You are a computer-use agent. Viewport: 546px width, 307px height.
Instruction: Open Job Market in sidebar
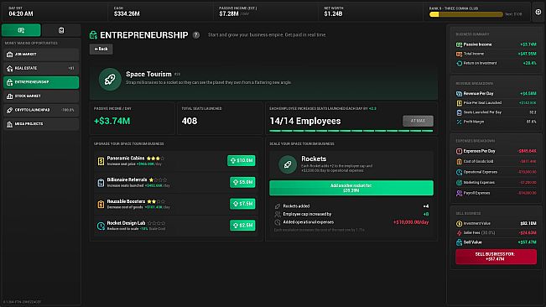click(x=41, y=55)
